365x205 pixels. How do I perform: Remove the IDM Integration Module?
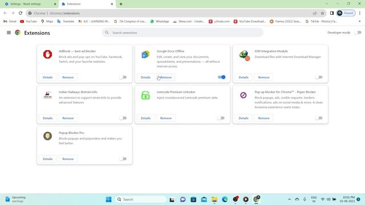coord(263,77)
